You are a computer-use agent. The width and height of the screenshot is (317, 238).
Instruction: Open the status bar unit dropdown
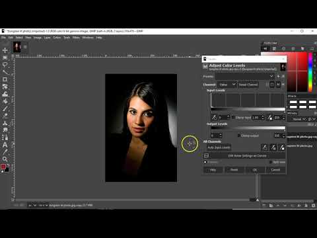click(x=32, y=206)
